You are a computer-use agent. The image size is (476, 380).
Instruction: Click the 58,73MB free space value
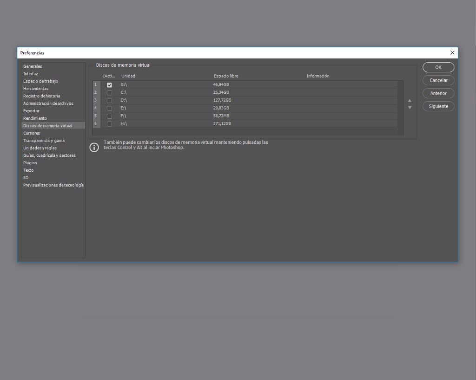221,116
